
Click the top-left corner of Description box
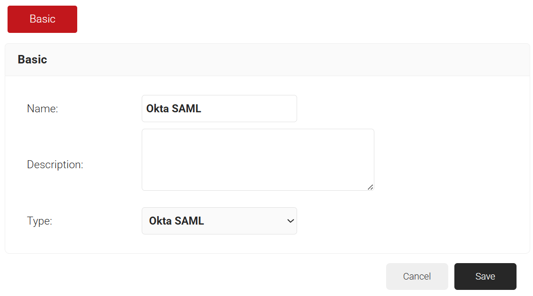coord(143,130)
